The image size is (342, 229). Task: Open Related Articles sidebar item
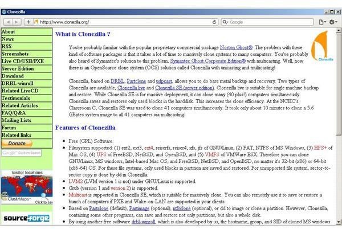tap(27, 106)
